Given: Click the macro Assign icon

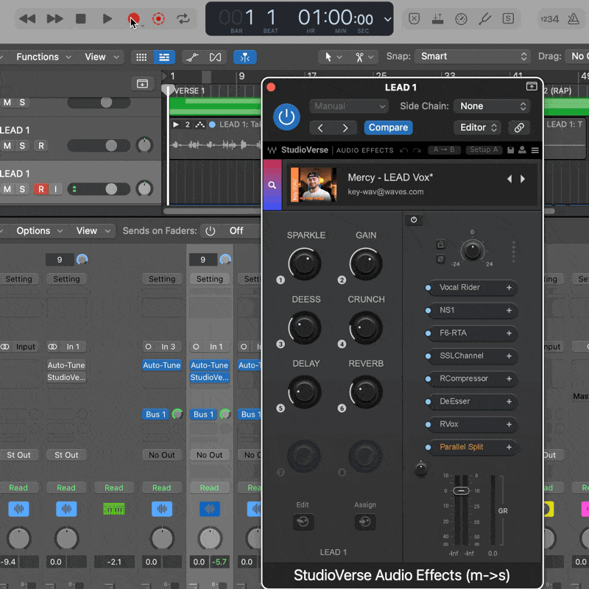Looking at the screenshot, I should [x=365, y=522].
